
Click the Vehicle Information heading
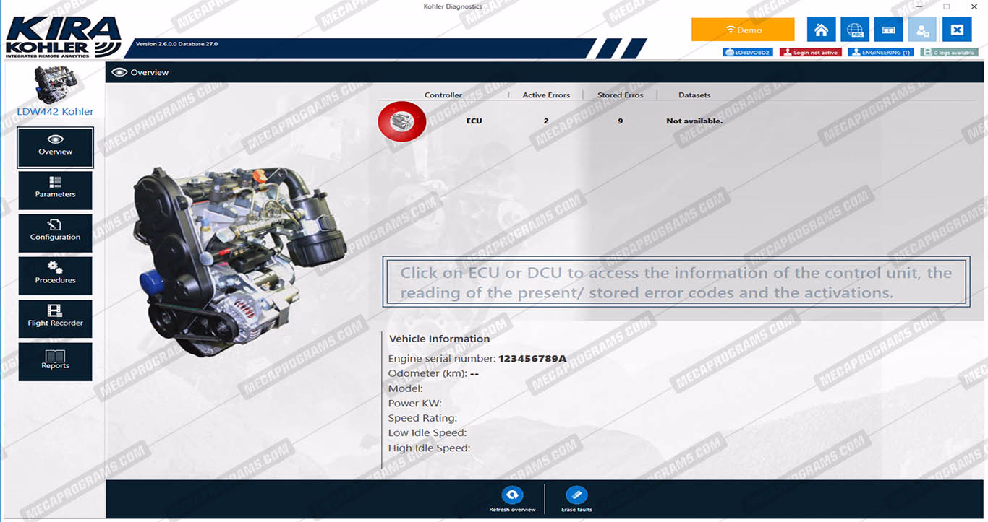(x=439, y=339)
